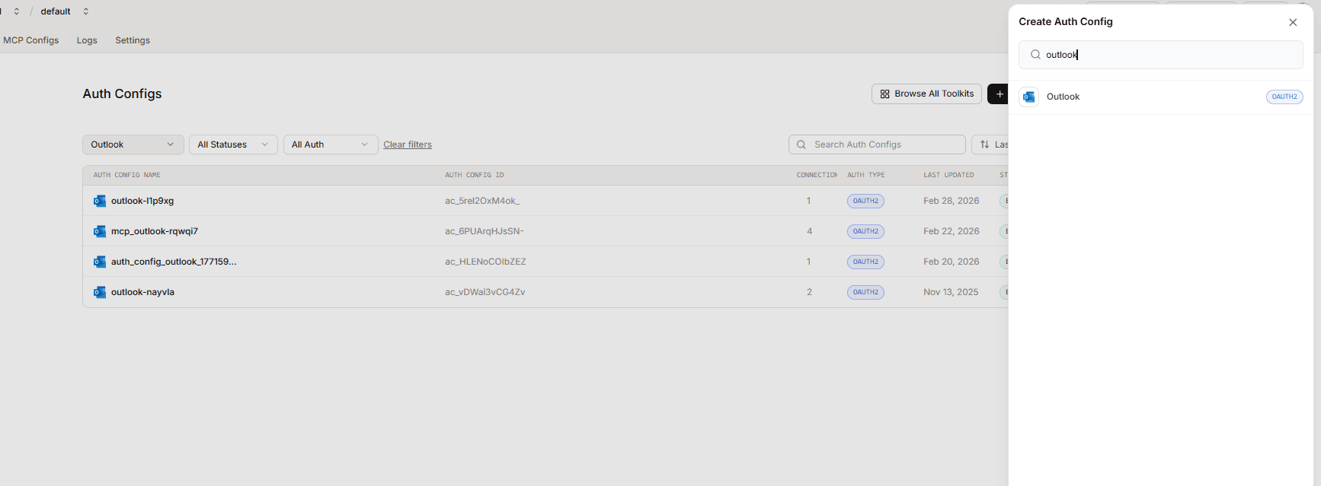This screenshot has width=1321, height=486.
Task: Click the OAUTH2 badge in the auth_config_outlook row
Action: pos(865,262)
